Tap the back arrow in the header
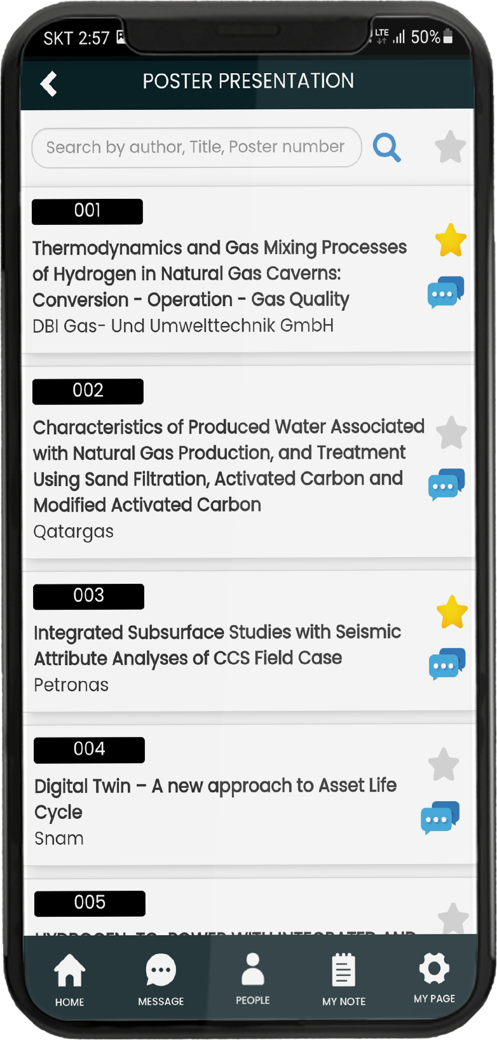 48,83
